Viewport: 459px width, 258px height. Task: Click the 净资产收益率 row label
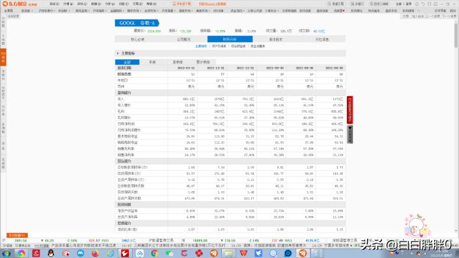coord(127,211)
